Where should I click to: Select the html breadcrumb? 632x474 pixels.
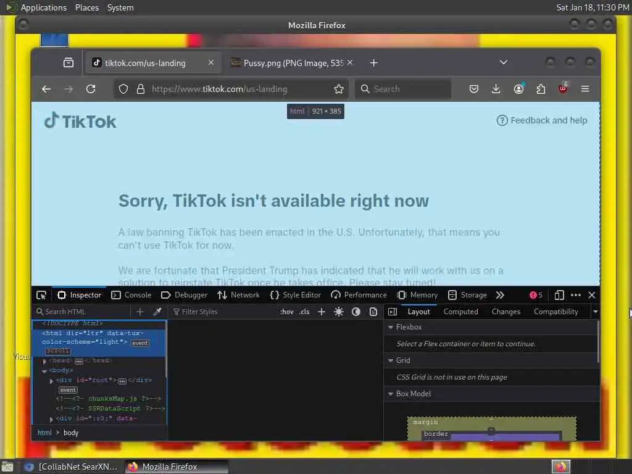pos(44,433)
